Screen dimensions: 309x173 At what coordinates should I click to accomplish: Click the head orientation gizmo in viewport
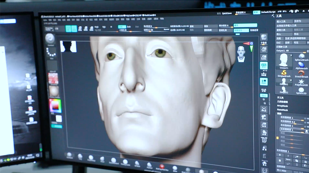[x=241, y=54]
